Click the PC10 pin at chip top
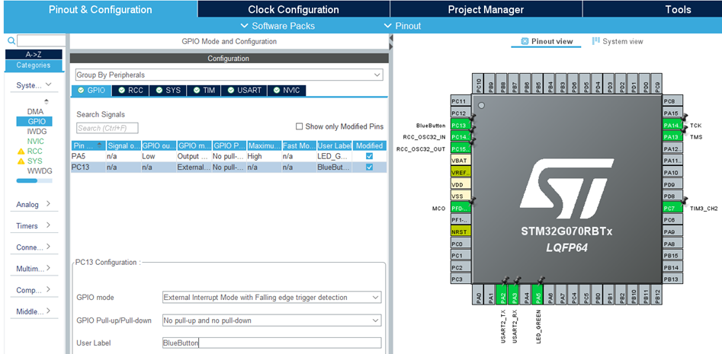This screenshot has width=722, height=354. pos(479,85)
